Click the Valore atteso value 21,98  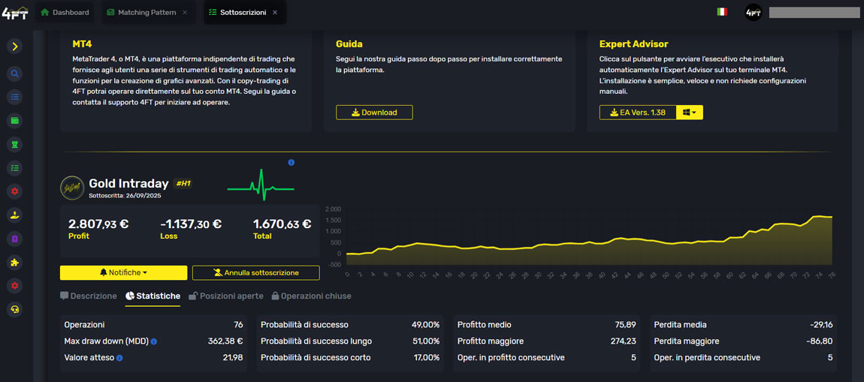tap(233, 358)
